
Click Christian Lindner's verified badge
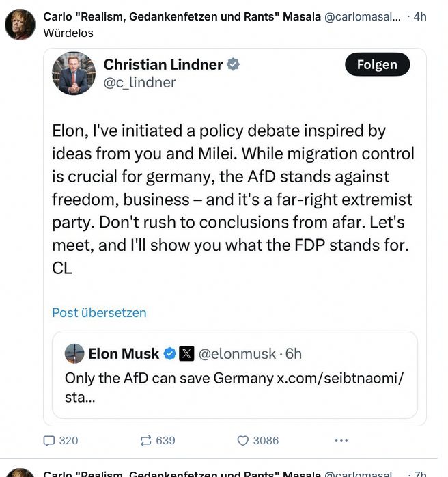point(234,65)
